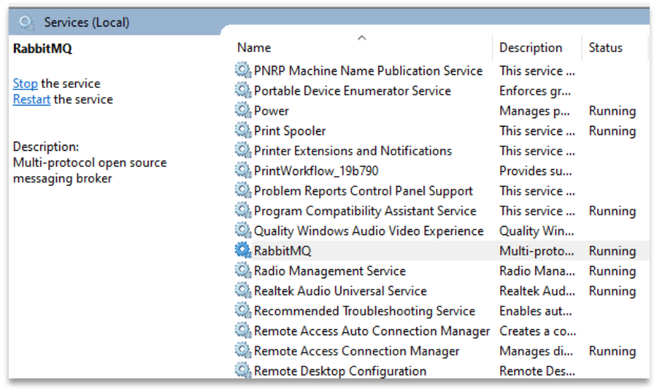Click the gear icon of Remote Desktop Configuration
The image size is (658, 392).
pos(243,371)
